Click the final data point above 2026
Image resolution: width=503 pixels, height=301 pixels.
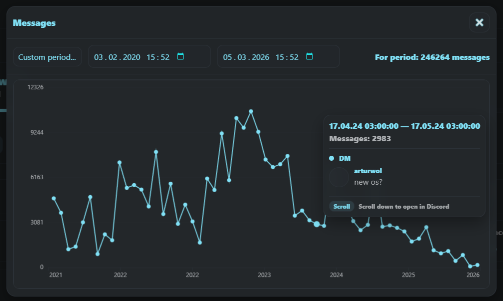click(477, 265)
